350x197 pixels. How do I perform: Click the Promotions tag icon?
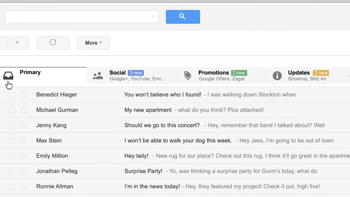click(188, 76)
